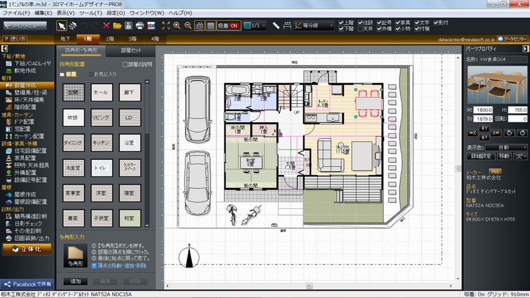Click the red delete X icon in toolbar

point(106,26)
